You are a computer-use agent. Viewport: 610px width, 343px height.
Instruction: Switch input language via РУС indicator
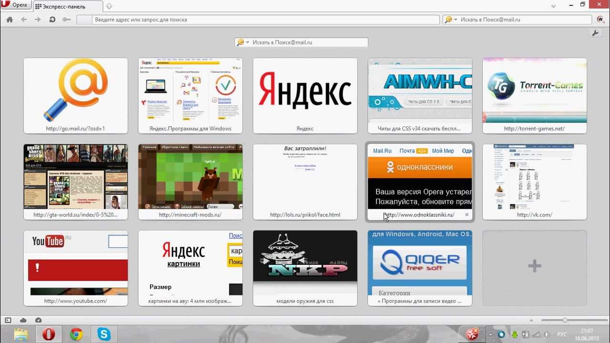pos(563,335)
